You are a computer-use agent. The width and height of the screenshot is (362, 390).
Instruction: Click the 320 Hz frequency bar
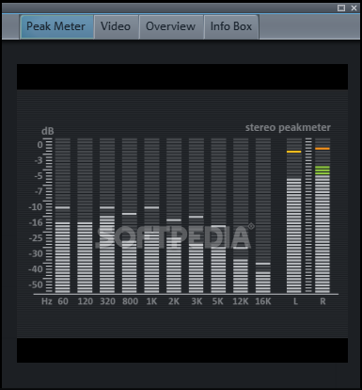(107, 216)
